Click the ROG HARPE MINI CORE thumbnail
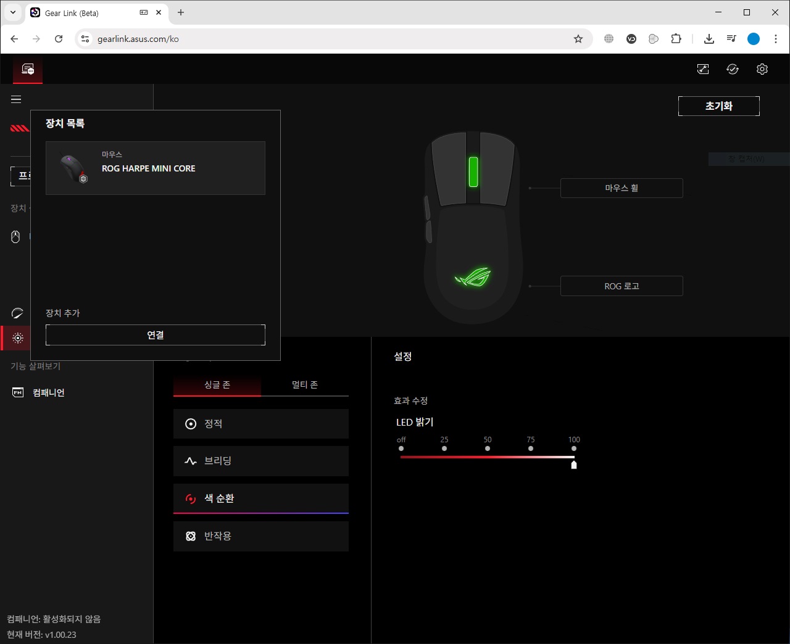The width and height of the screenshot is (790, 644). (73, 168)
